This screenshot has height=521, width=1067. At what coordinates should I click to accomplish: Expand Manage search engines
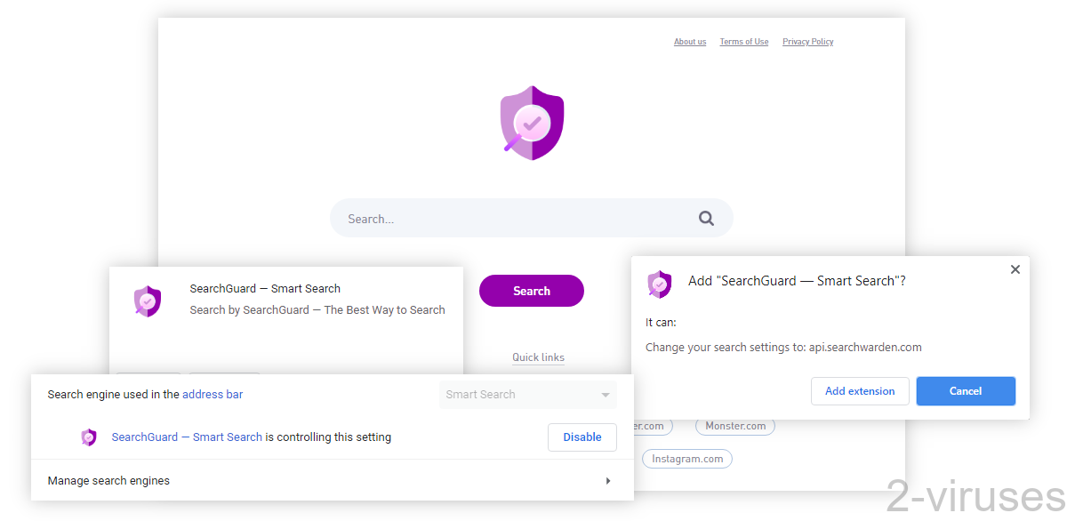[x=608, y=480]
